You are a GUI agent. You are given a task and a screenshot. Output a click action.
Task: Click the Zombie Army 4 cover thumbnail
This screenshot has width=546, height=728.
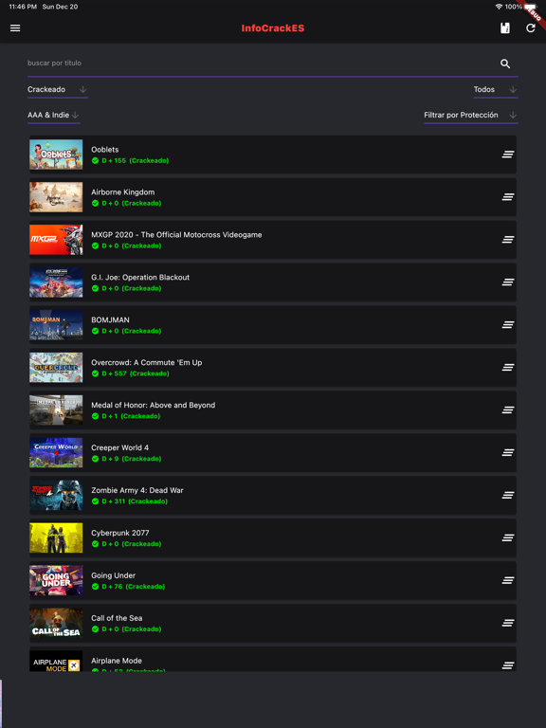coord(56,496)
